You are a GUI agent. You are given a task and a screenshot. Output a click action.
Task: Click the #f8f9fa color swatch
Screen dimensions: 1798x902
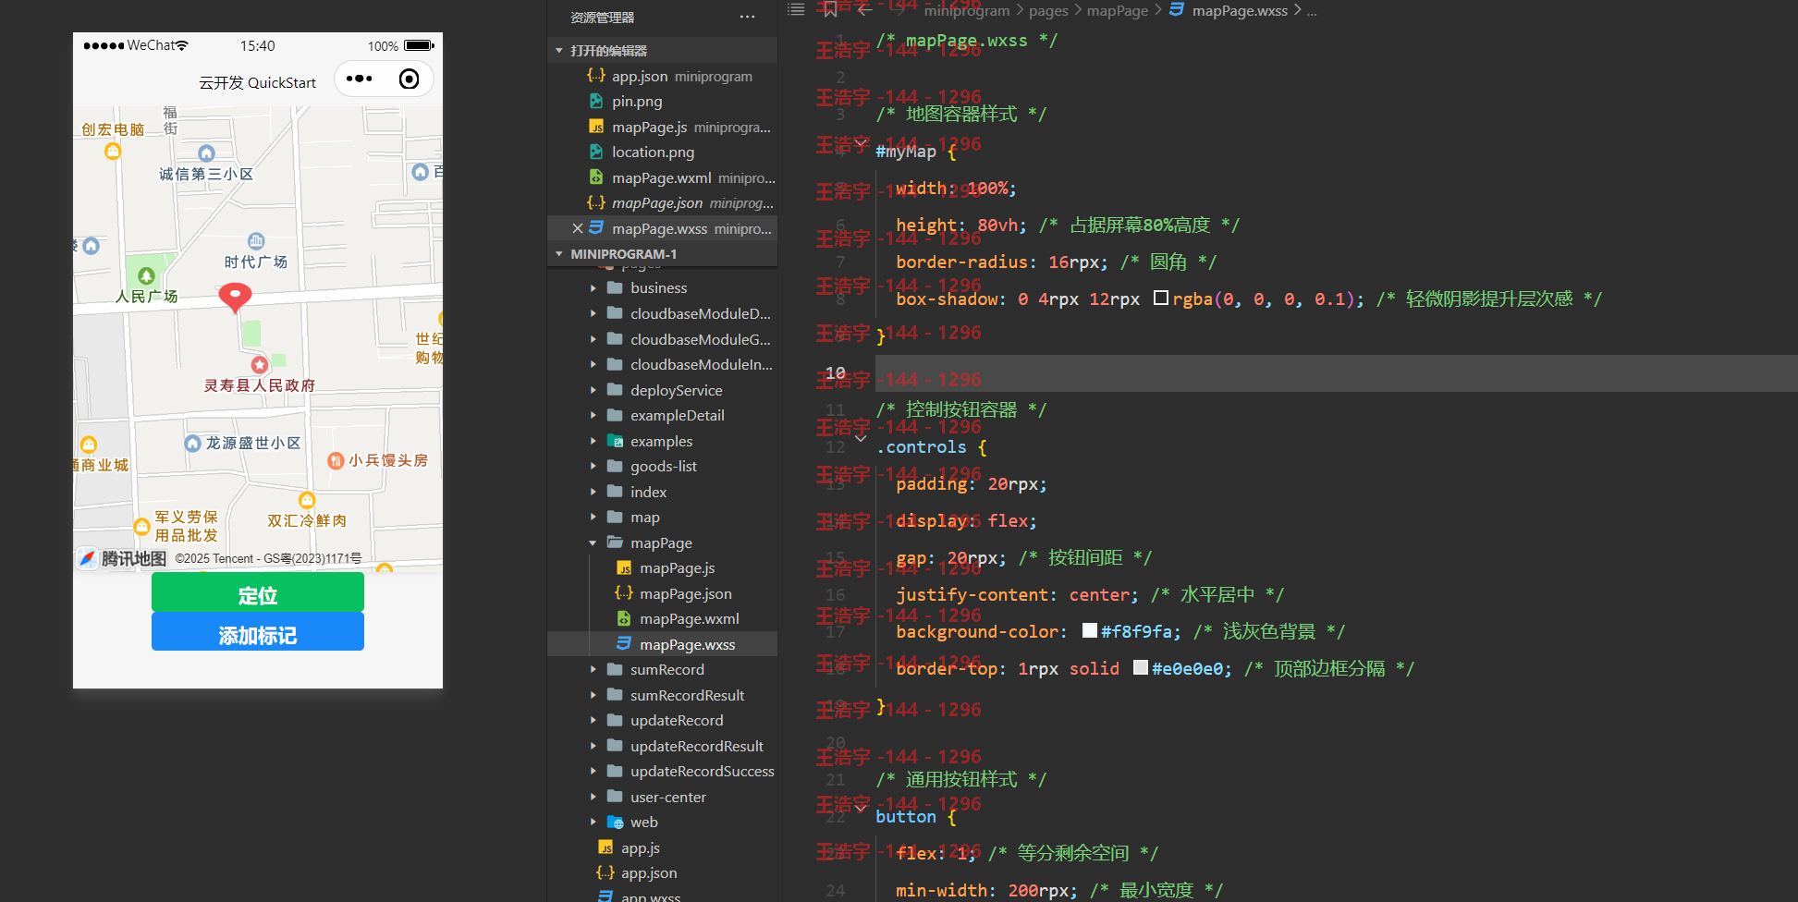coord(1090,630)
